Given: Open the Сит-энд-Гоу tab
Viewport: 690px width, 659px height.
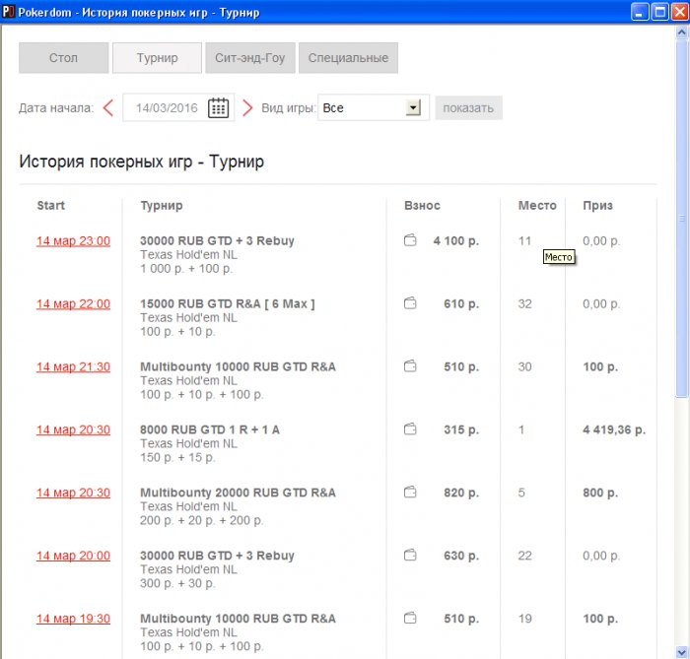Looking at the screenshot, I should [x=250, y=57].
